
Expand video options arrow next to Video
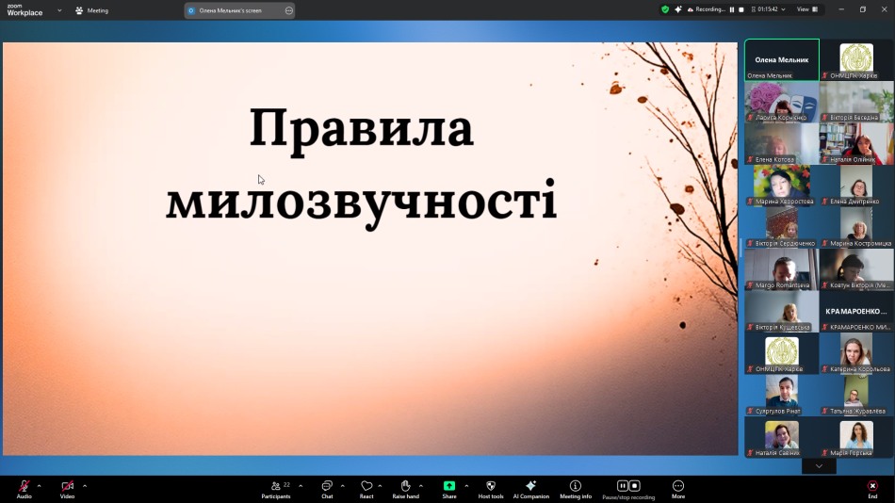pyautogui.click(x=85, y=486)
